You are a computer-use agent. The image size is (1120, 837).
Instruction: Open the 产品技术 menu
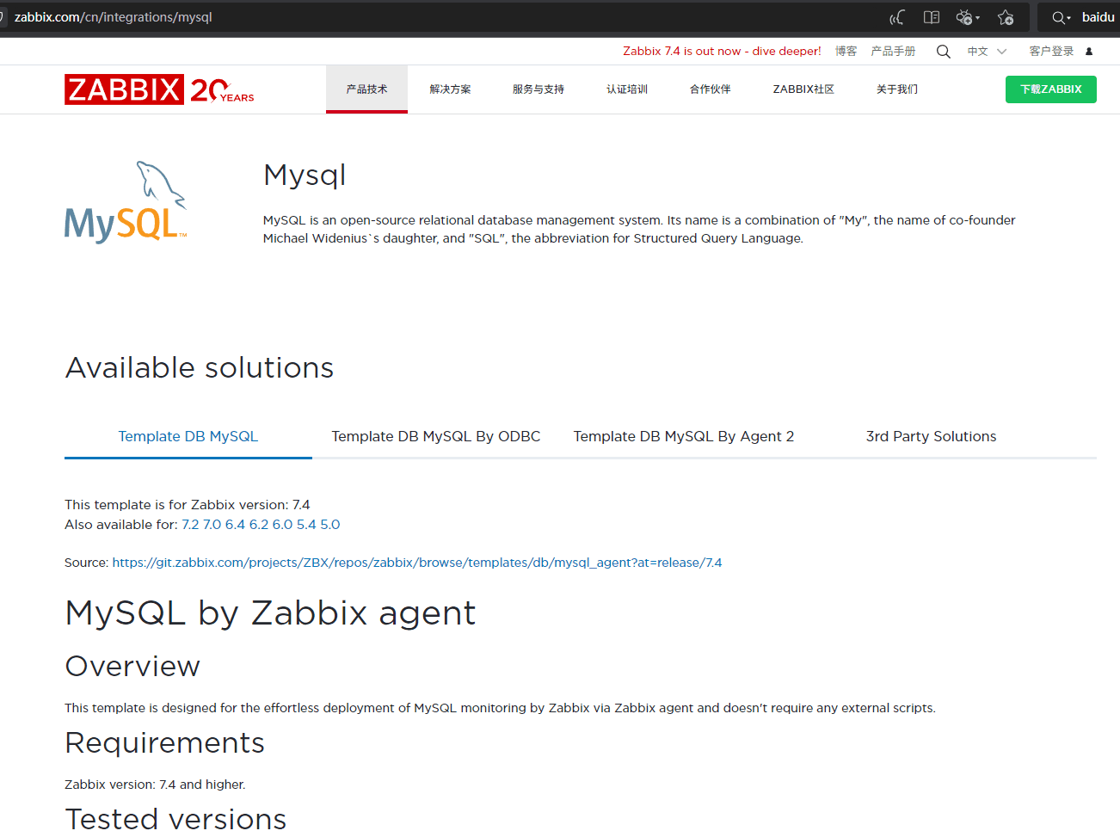pyautogui.click(x=366, y=89)
